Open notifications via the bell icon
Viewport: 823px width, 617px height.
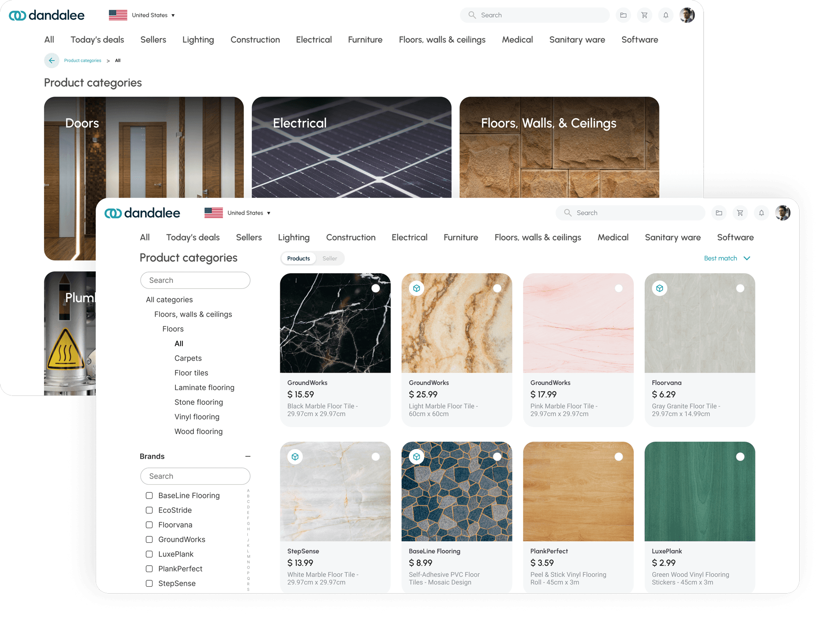point(762,213)
